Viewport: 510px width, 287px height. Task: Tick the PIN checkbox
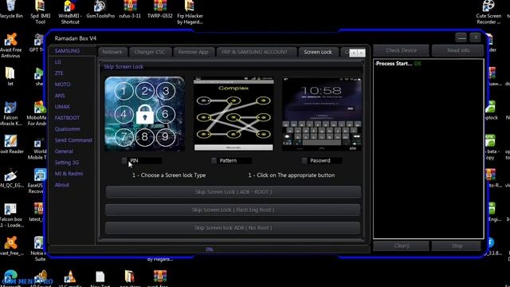tap(124, 160)
